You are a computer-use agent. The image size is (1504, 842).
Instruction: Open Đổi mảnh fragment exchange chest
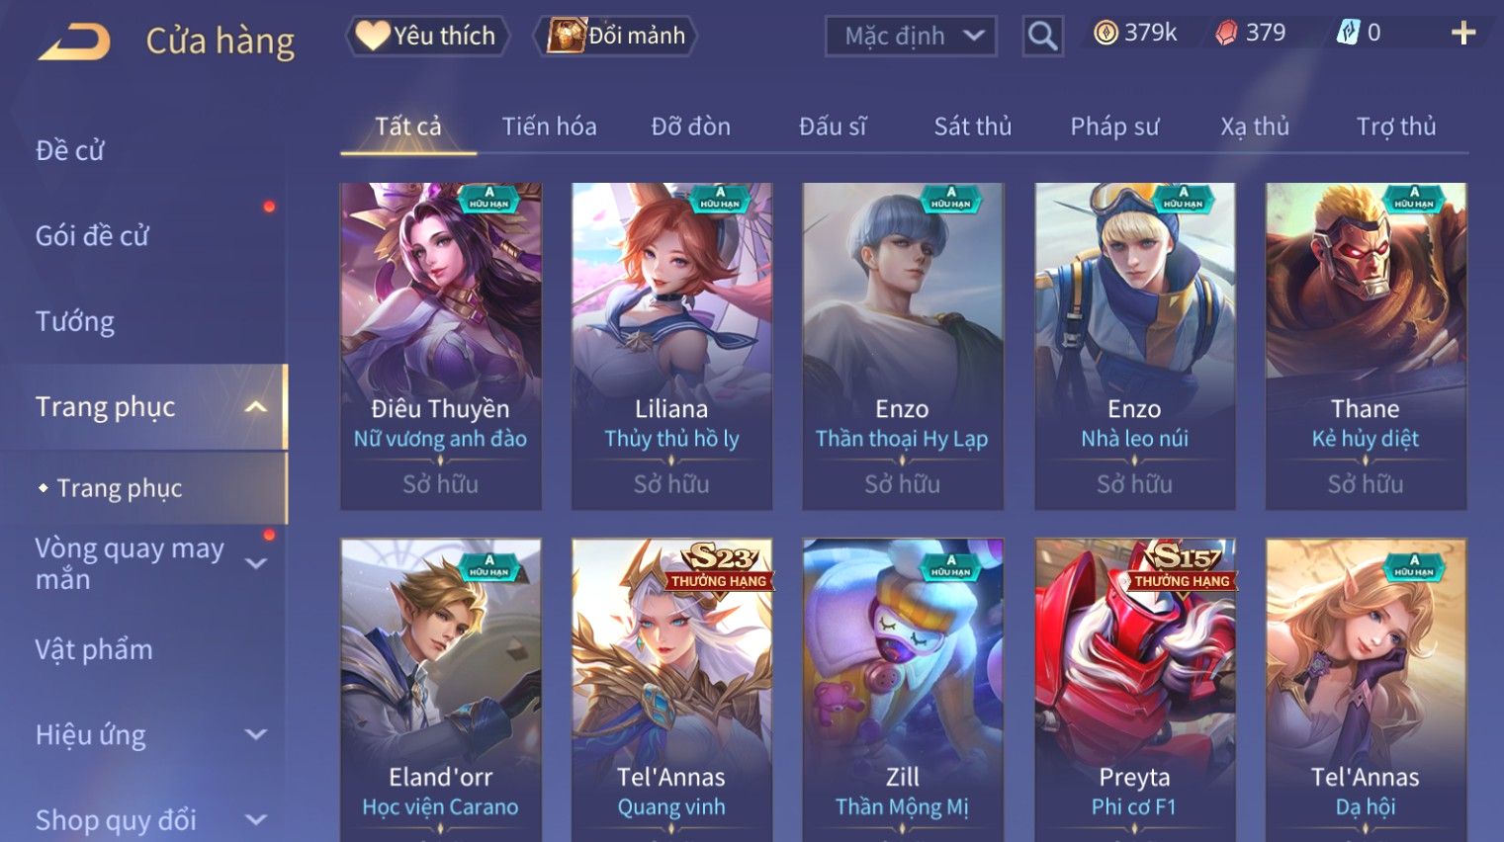click(x=616, y=36)
